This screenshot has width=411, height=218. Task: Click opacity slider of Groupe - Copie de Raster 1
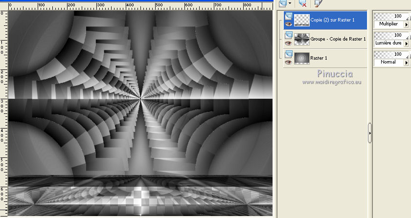click(x=391, y=35)
